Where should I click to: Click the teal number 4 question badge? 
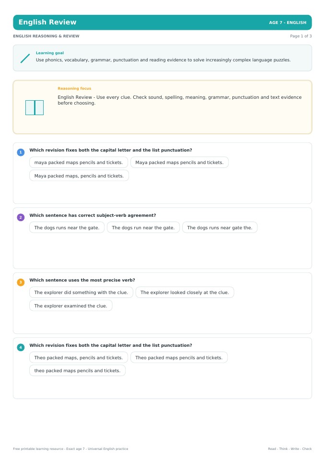click(x=21, y=347)
